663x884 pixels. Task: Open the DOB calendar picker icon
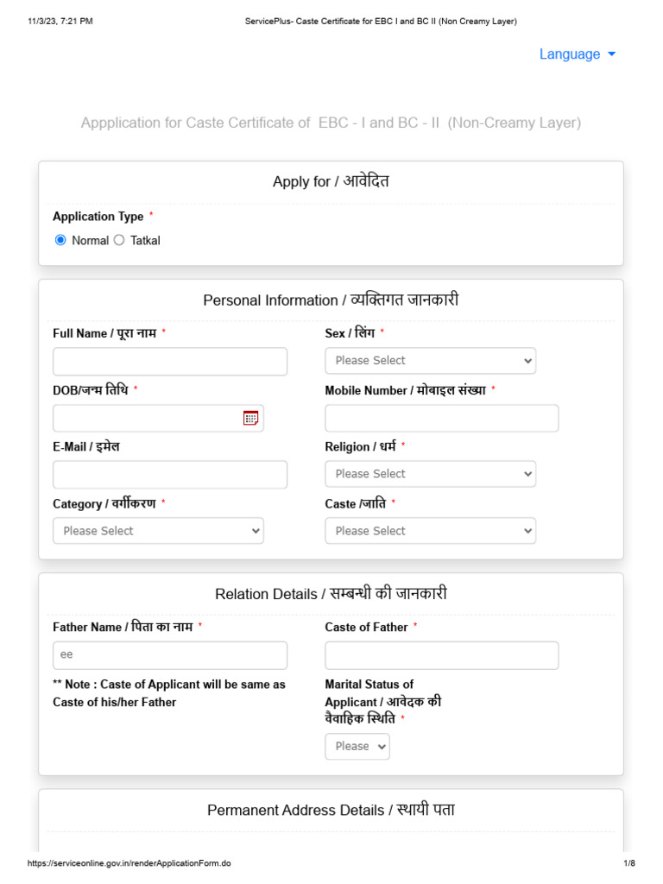(x=250, y=418)
